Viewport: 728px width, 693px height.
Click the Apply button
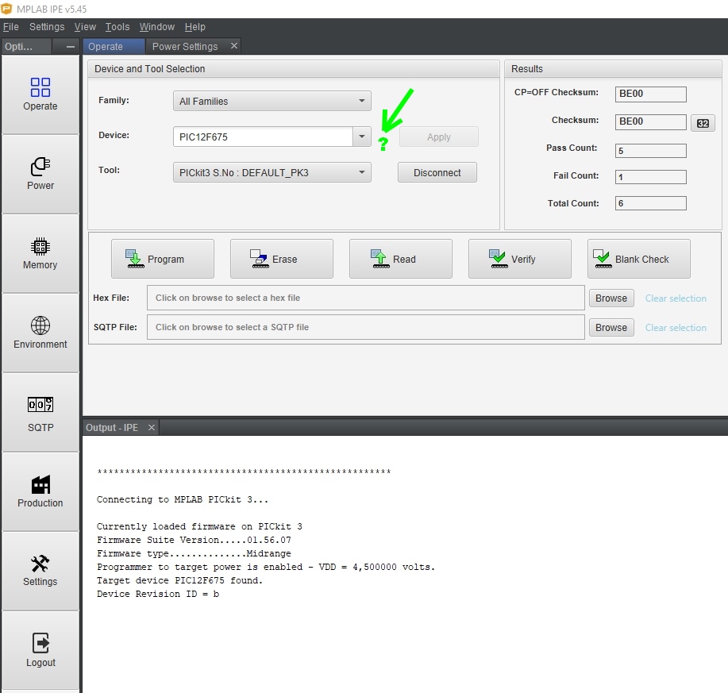point(439,137)
